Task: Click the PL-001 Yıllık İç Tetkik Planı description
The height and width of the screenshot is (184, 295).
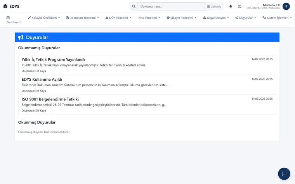Action: coord(84,65)
